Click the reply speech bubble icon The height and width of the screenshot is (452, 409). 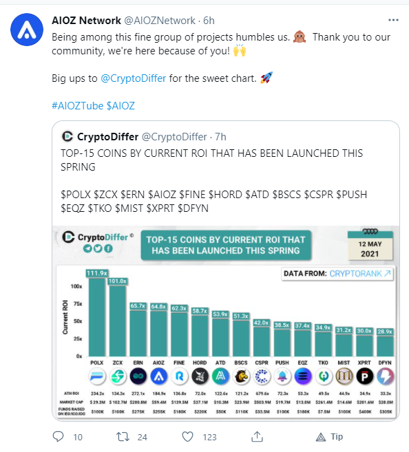[58, 437]
